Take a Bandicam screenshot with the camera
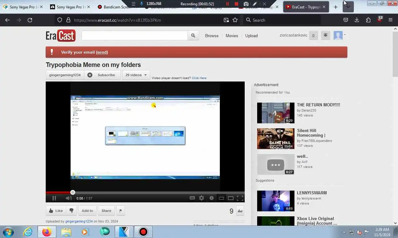The width and height of the screenshot is (398, 238). coord(246,4)
